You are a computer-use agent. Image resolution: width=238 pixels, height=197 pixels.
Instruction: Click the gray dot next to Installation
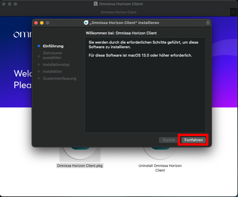tap(39, 72)
